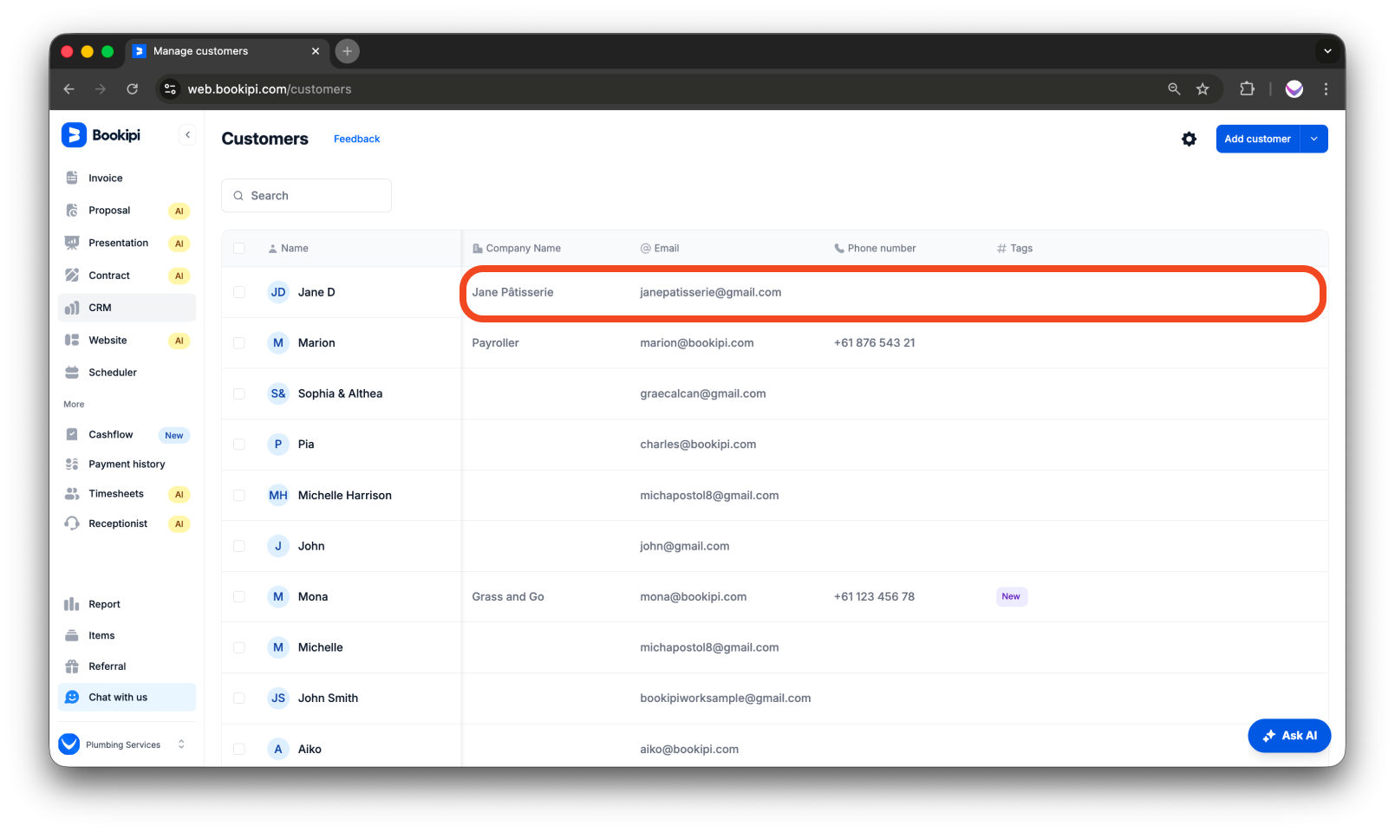This screenshot has height=832, width=1395.
Task: Open the Add customer dropdown arrow
Action: (1314, 139)
